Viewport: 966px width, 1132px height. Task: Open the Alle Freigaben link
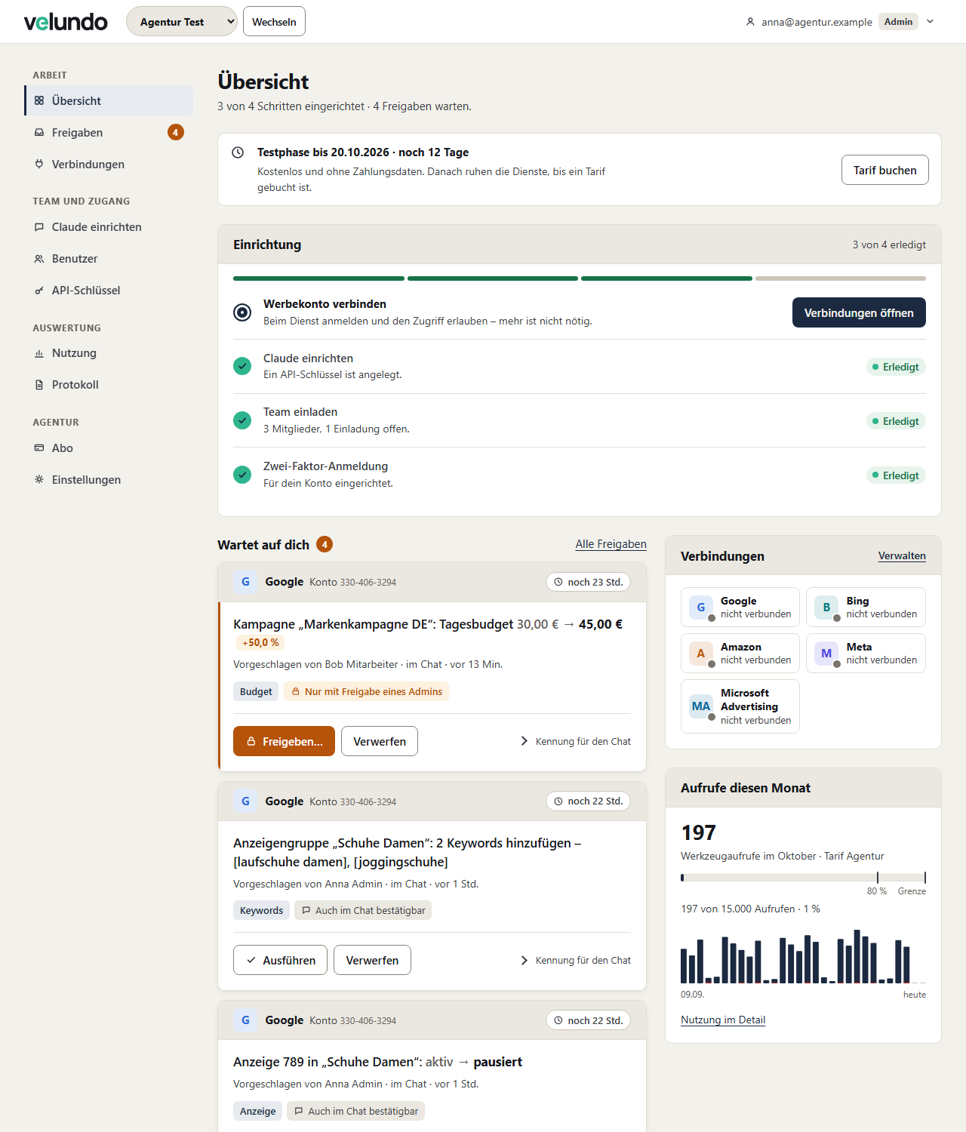tap(611, 544)
